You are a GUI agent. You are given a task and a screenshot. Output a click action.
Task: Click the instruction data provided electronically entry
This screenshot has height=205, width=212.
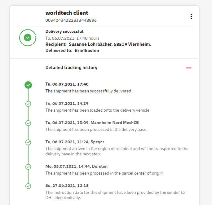pos(115,195)
